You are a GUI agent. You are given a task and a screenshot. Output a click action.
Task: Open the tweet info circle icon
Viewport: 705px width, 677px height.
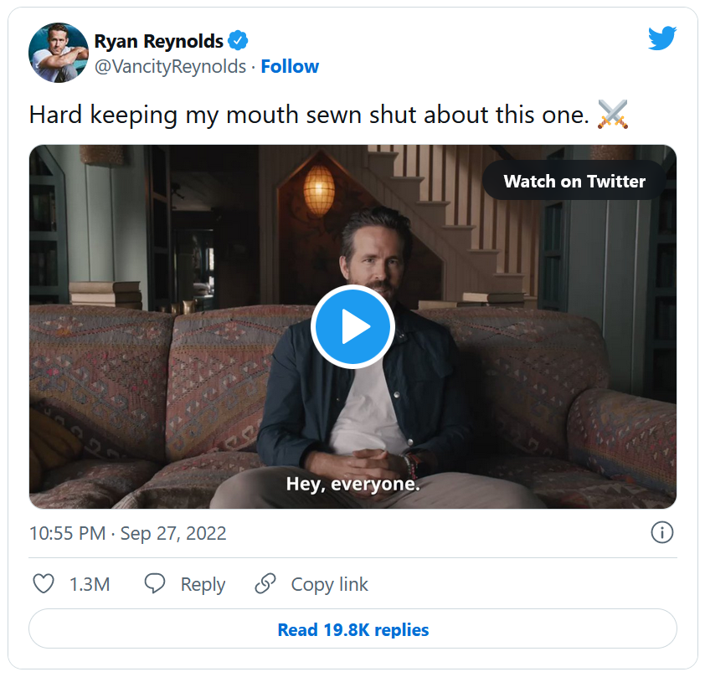pos(661,532)
